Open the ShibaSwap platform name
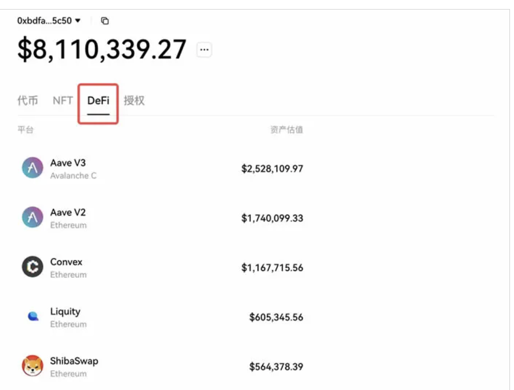 pos(74,361)
